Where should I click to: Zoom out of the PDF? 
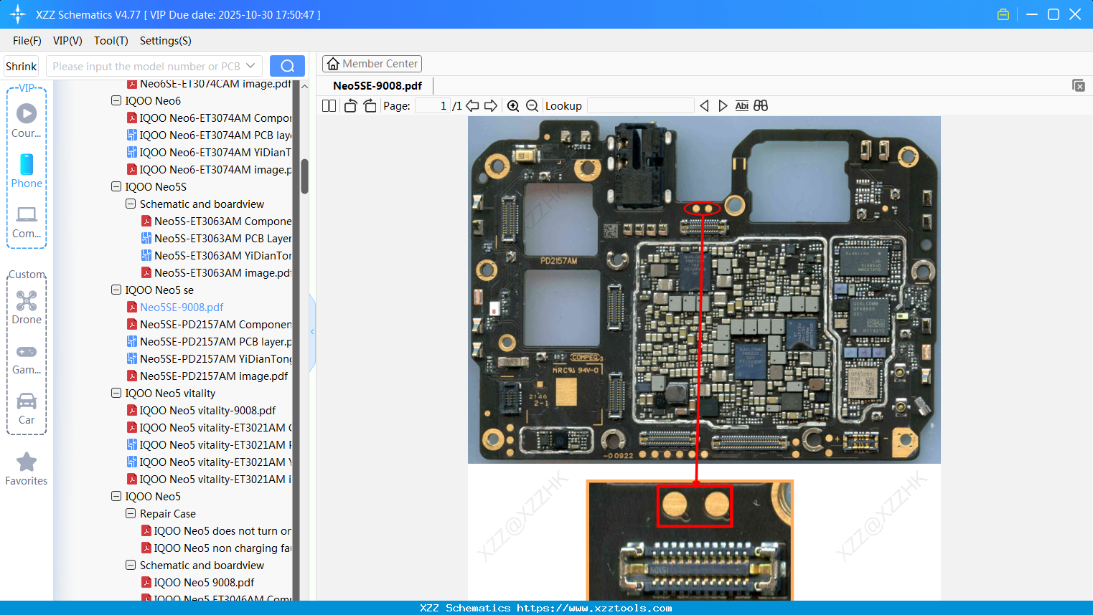point(532,106)
